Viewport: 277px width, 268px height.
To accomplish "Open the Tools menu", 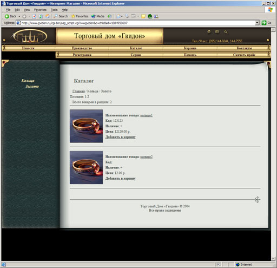I will [54, 10].
